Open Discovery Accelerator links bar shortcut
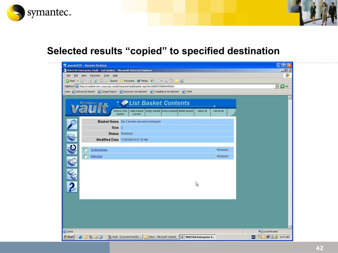The image size is (338, 253). coord(133,92)
